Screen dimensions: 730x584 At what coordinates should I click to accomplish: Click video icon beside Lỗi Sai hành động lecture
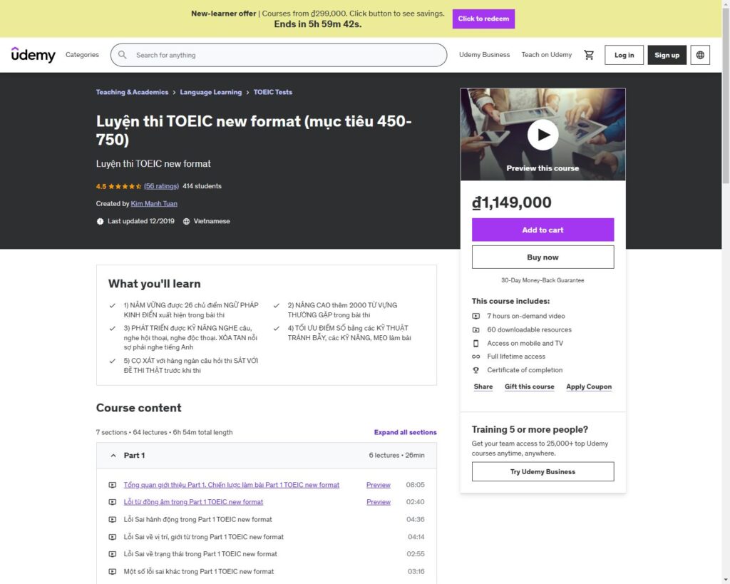pyautogui.click(x=113, y=520)
